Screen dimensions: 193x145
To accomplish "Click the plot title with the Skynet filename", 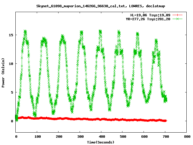I will 101,6.
